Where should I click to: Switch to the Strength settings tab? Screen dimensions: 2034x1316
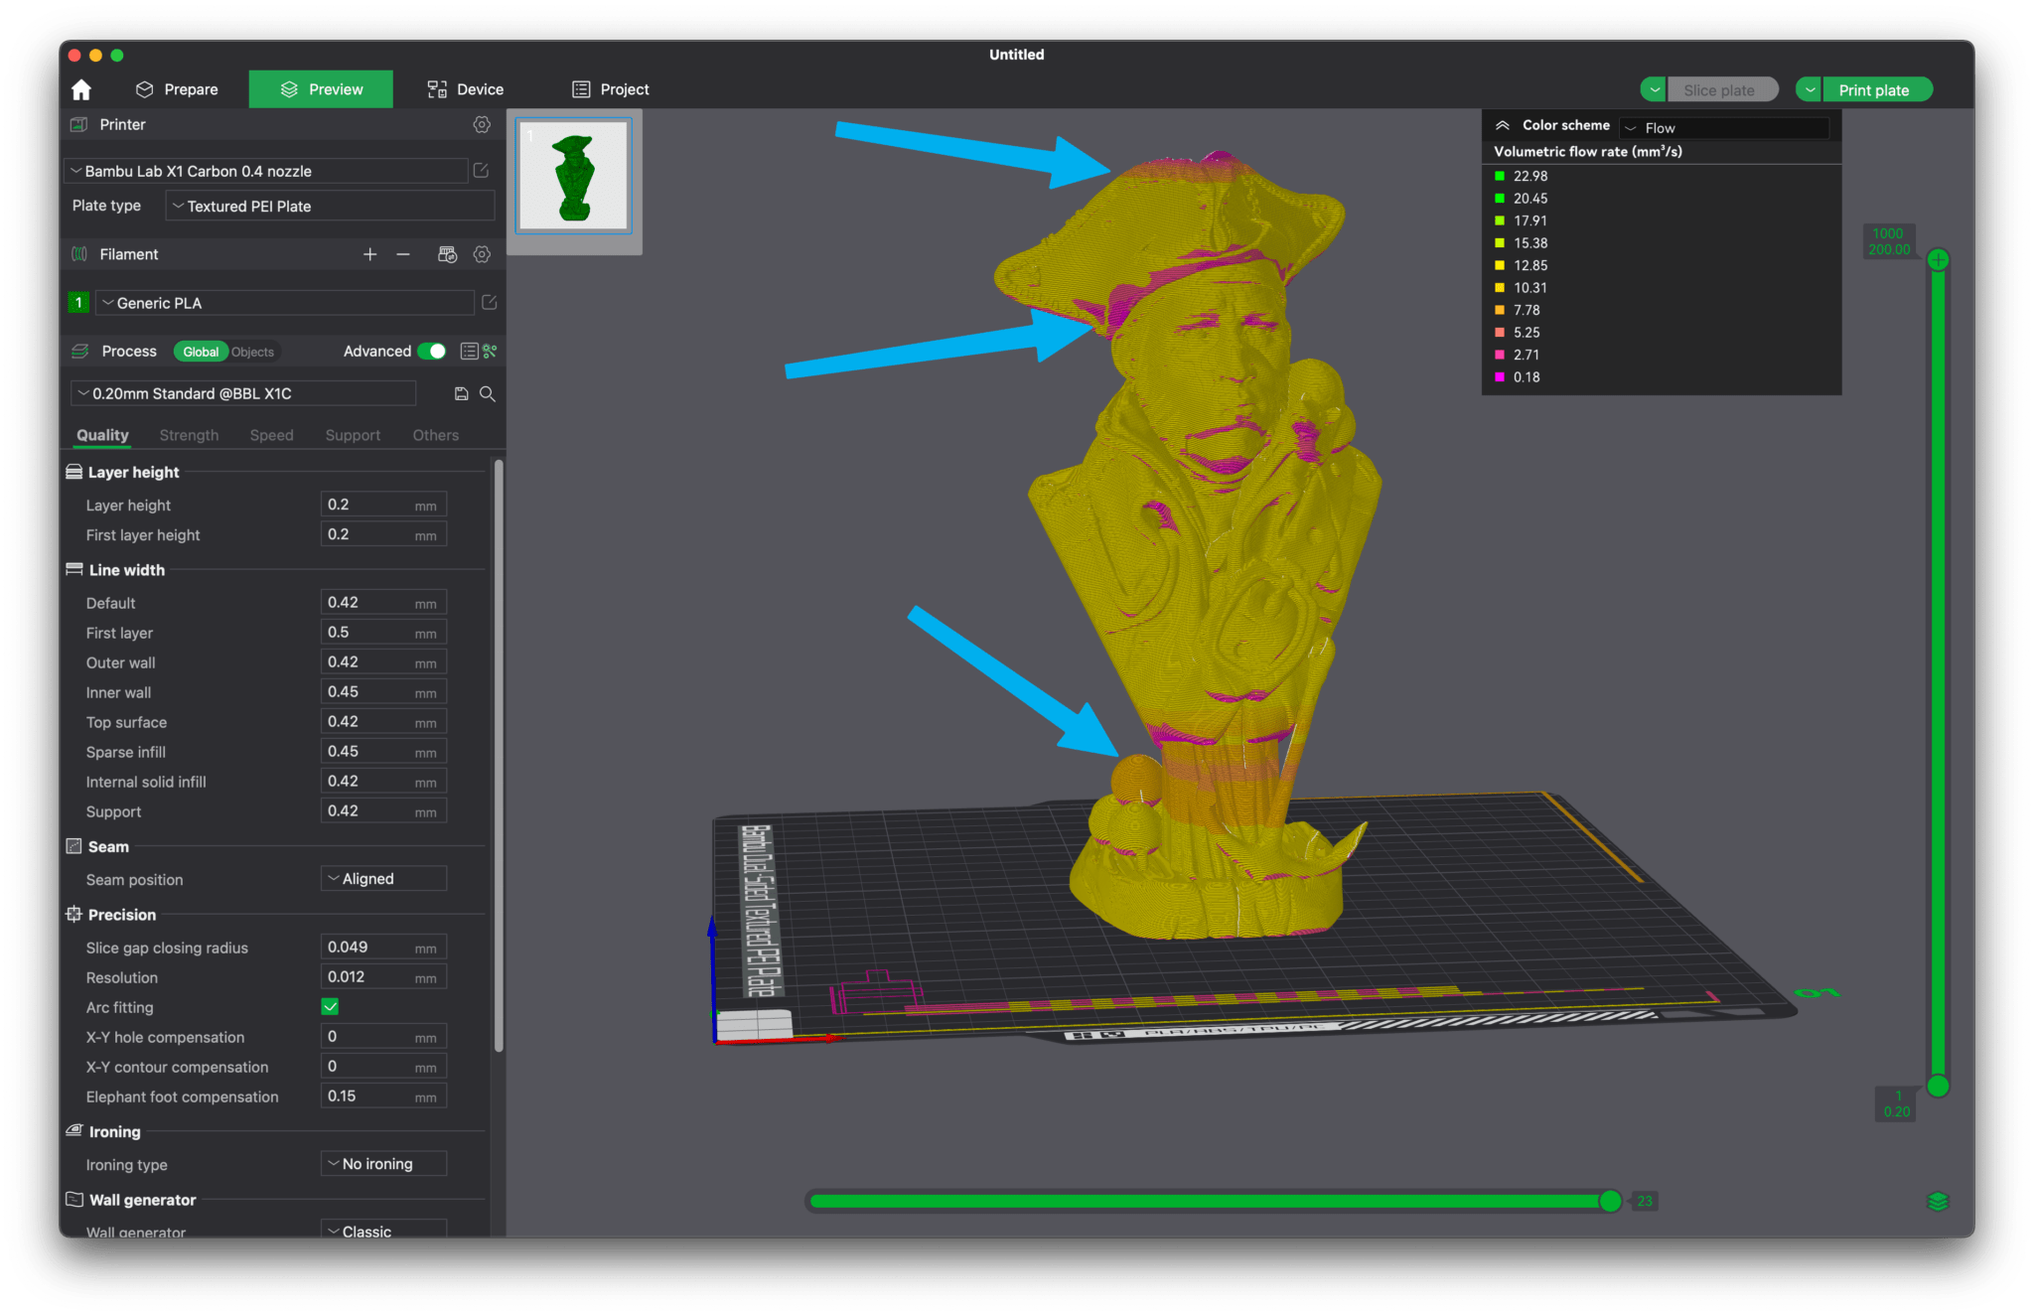point(189,434)
